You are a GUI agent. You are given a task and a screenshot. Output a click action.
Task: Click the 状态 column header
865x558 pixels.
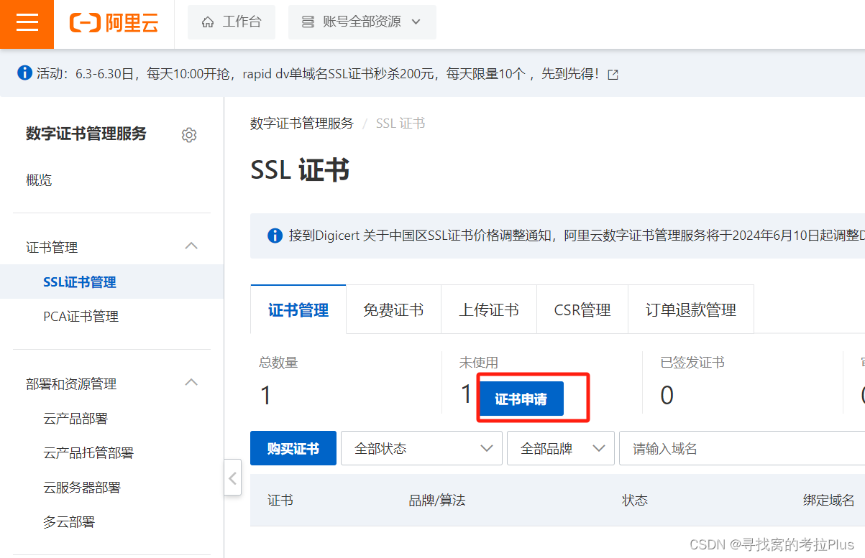(x=635, y=501)
